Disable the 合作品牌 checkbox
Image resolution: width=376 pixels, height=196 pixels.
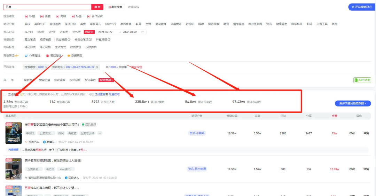89,16
